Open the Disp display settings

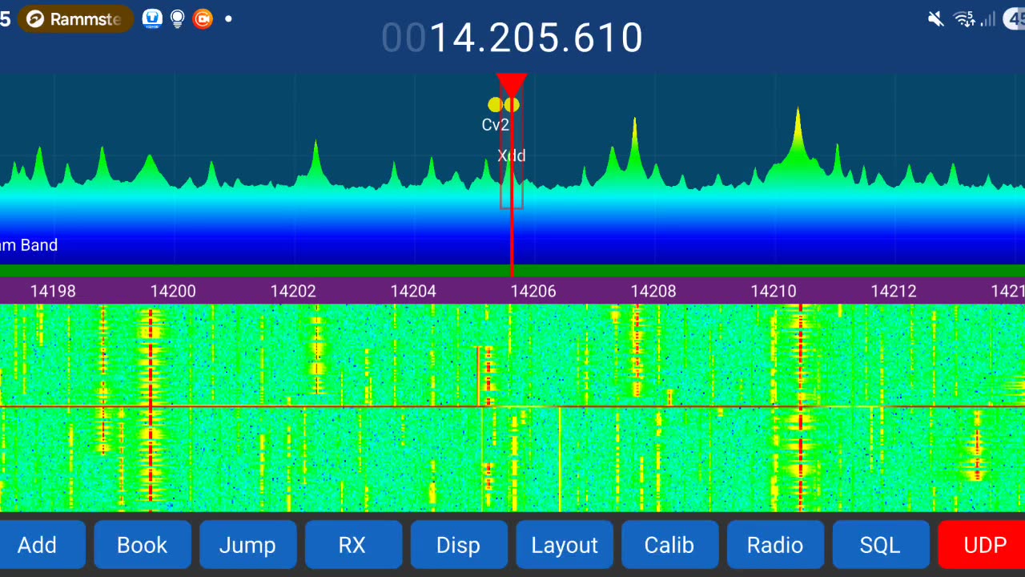[x=459, y=545]
